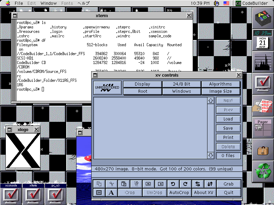Click the file list scroll up arrow

tap(211, 100)
